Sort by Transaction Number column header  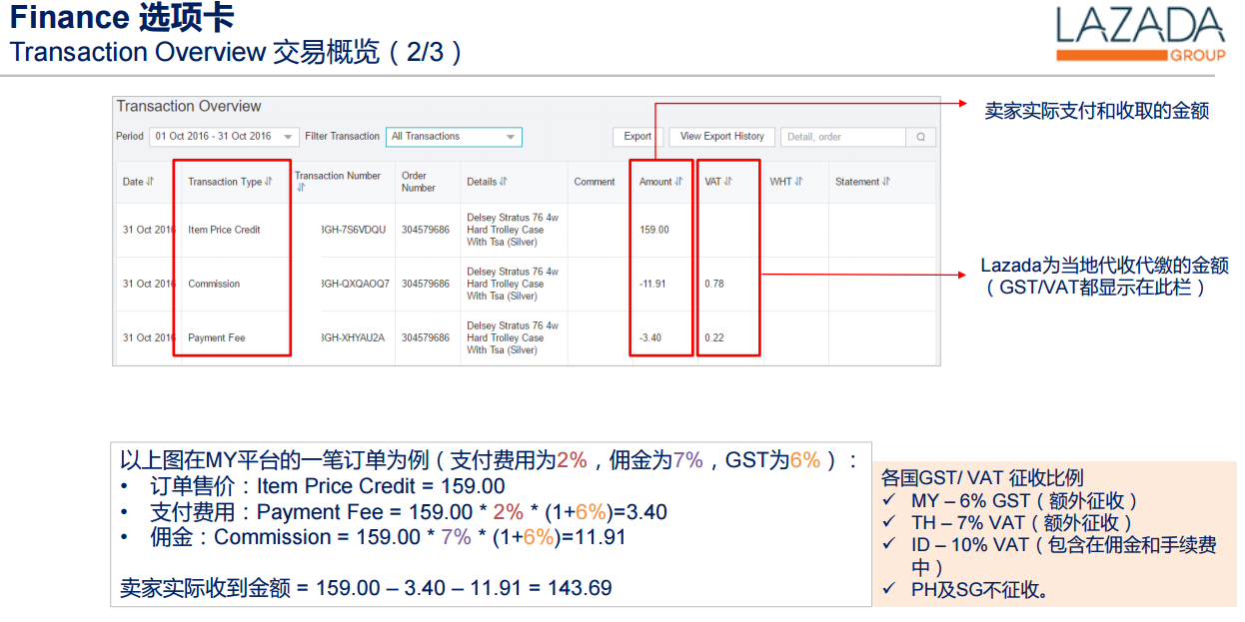coord(338,181)
